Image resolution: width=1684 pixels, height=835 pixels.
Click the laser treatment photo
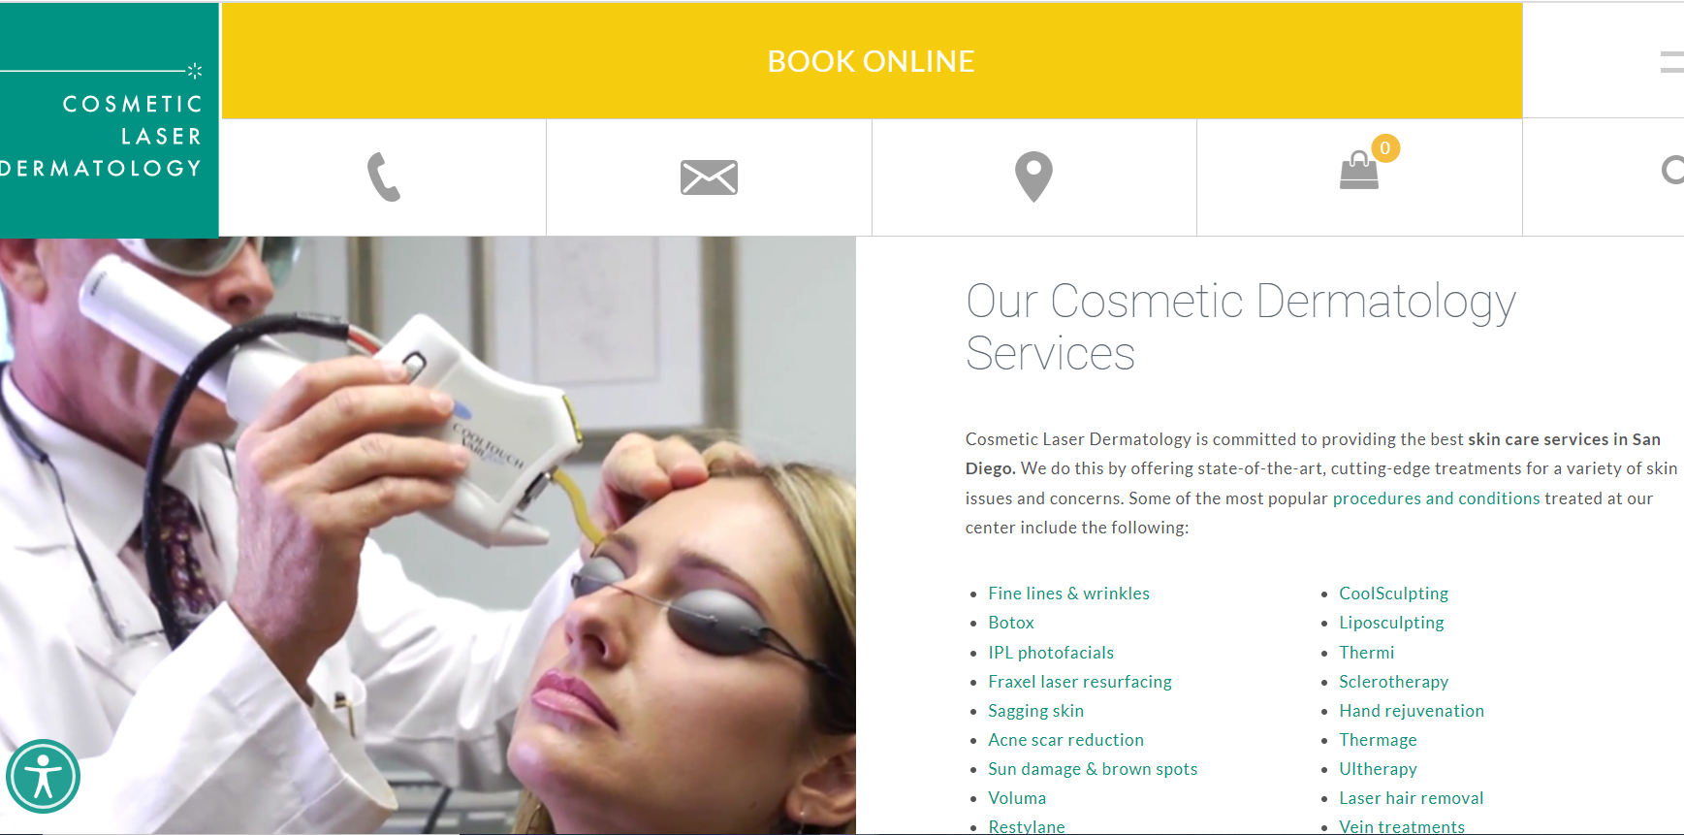pyautogui.click(x=428, y=535)
